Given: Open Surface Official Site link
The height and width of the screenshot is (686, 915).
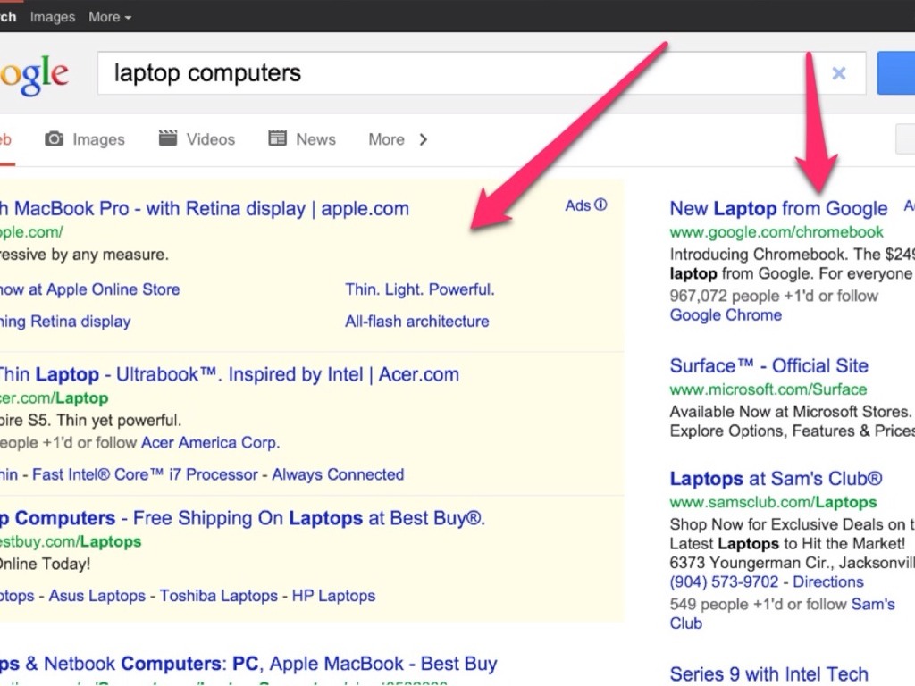Looking at the screenshot, I should [x=768, y=366].
